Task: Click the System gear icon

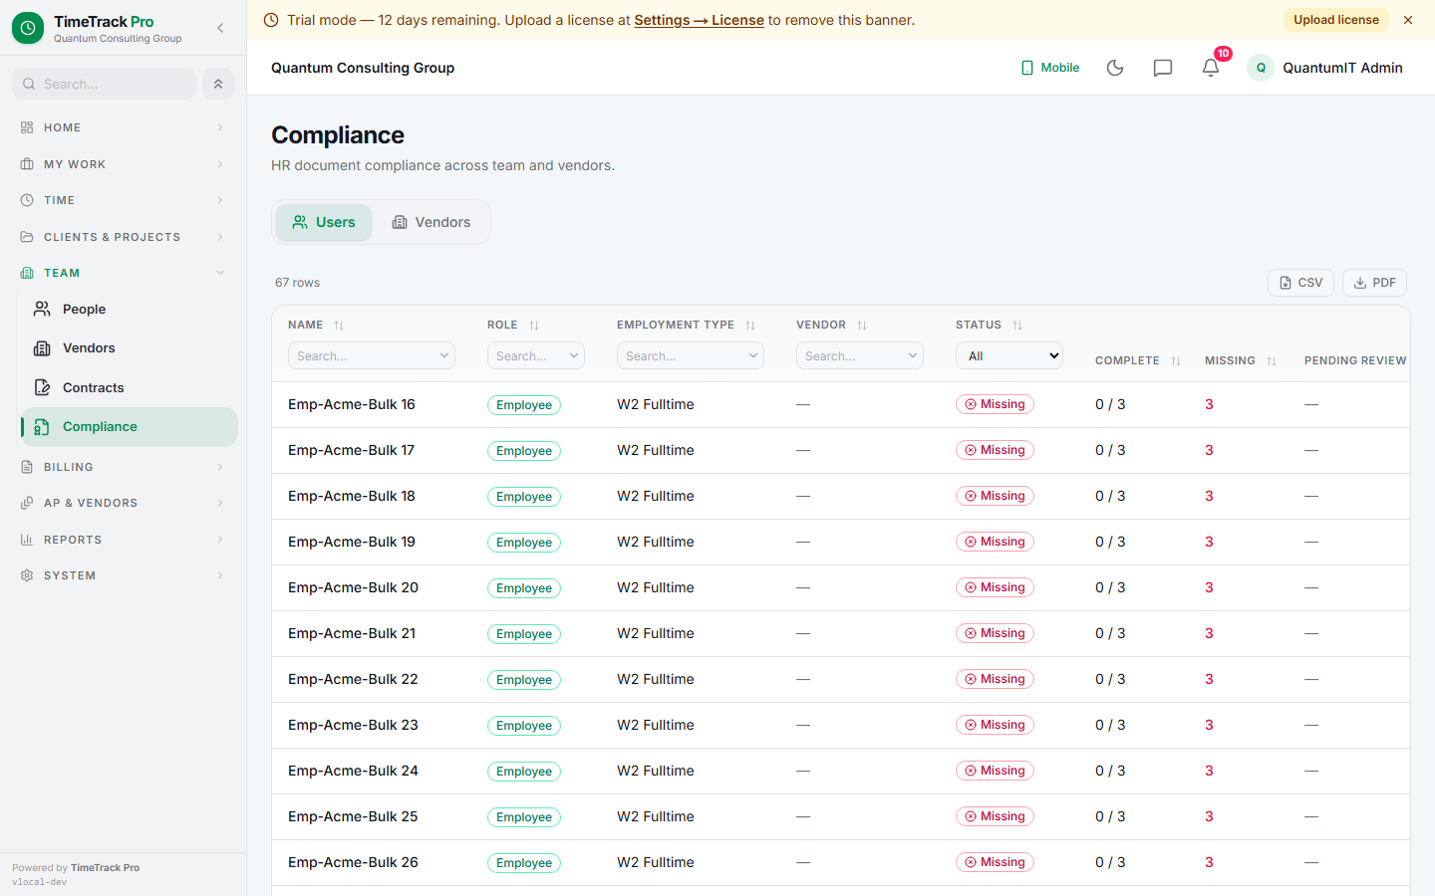Action: coord(27,575)
